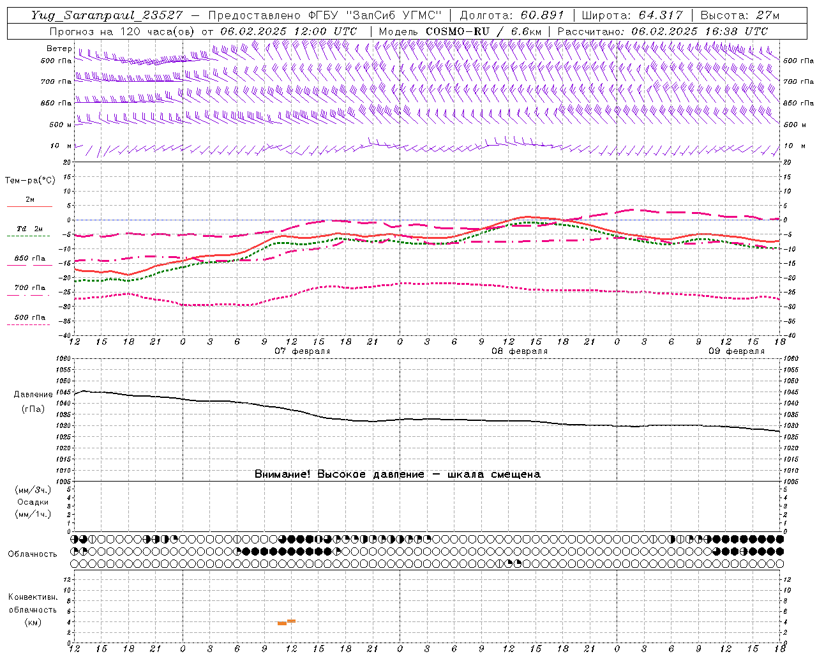
Task: Click the Тем-ра(°C) axis label
Action: tap(30, 181)
